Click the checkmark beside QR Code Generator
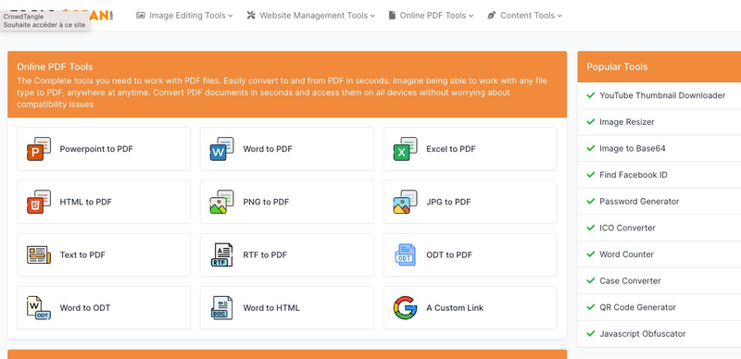This screenshot has width=741, height=359. point(590,307)
